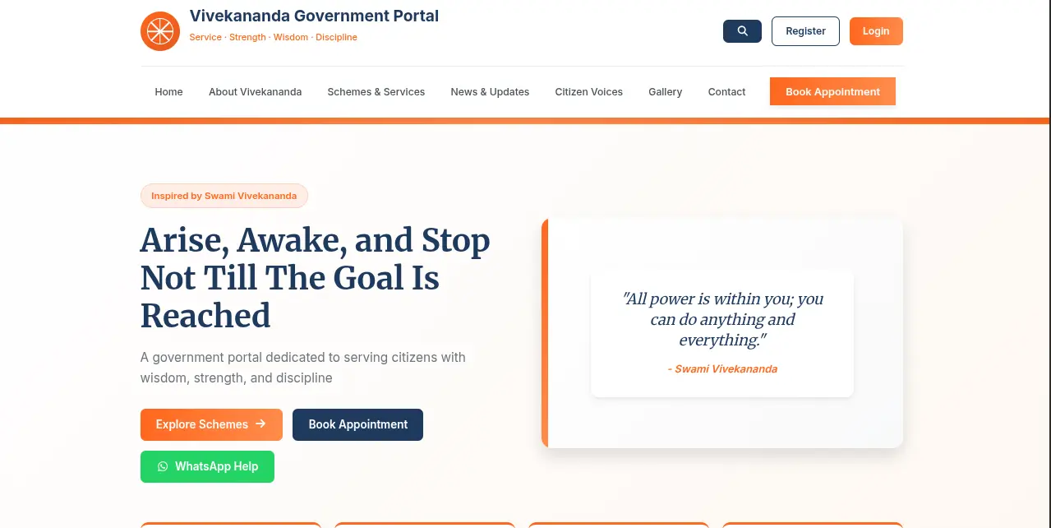Open the search magnifier icon

(x=741, y=30)
